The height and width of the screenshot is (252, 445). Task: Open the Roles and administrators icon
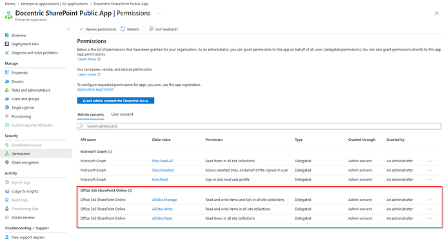7,90
